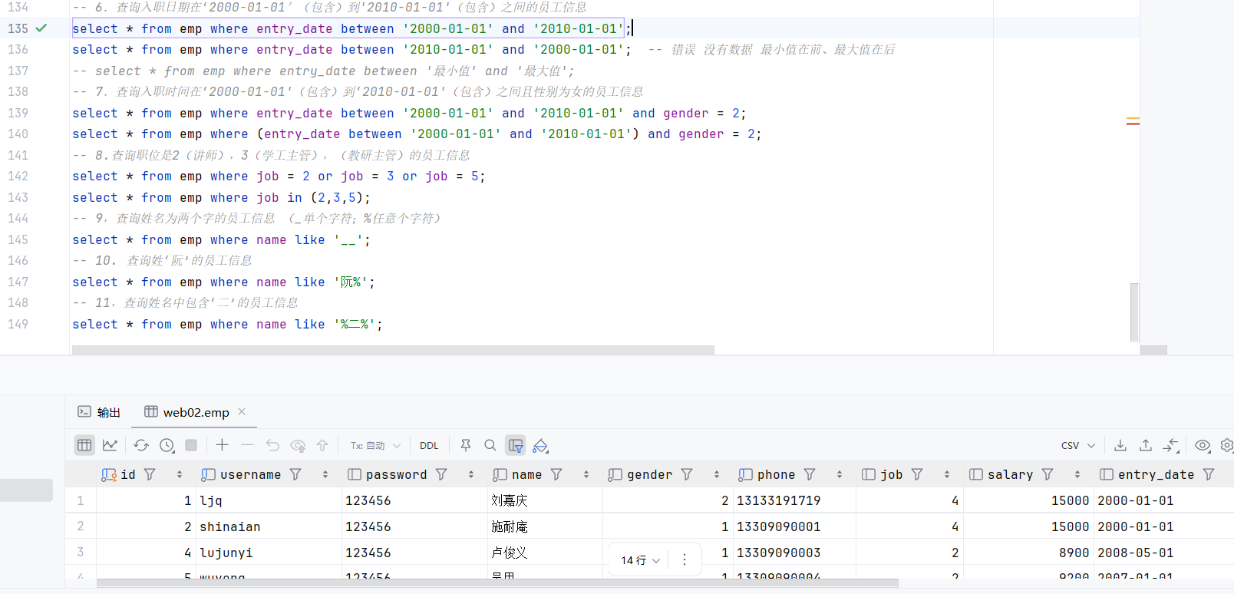
Task: Filter the job column
Action: tap(917, 474)
